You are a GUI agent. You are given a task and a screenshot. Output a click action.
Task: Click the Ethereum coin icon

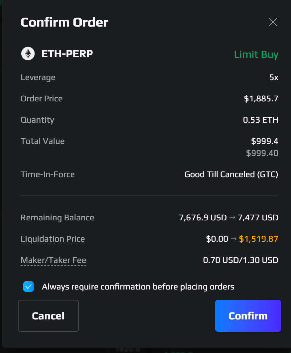(x=28, y=54)
